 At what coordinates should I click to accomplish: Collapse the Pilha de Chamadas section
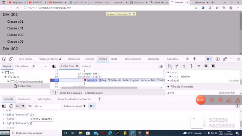[x=168, y=87]
